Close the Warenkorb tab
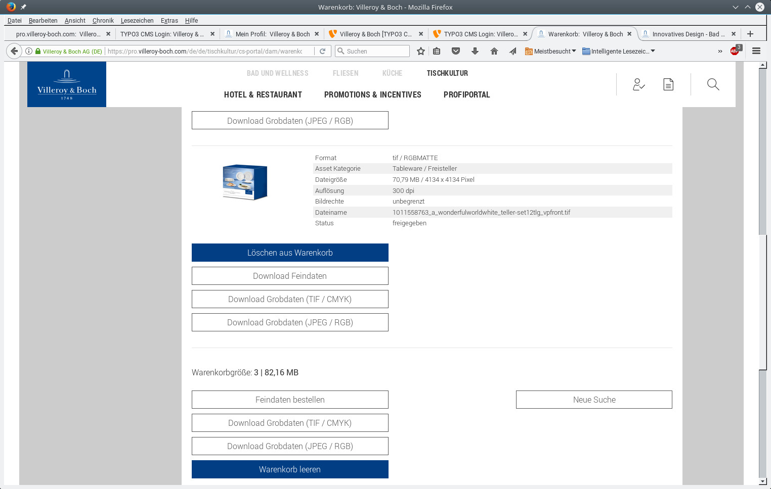The height and width of the screenshot is (489, 771). pos(629,34)
